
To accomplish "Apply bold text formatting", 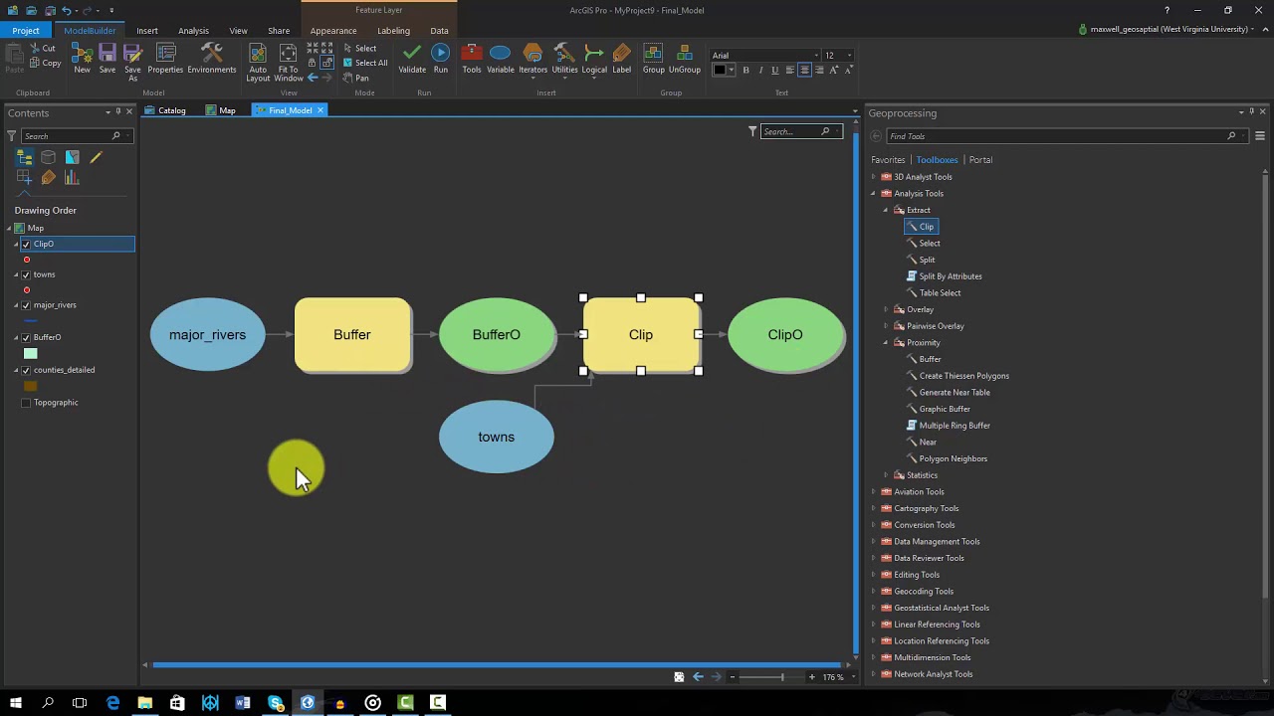I will tap(745, 70).
